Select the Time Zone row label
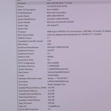 click(23, 85)
